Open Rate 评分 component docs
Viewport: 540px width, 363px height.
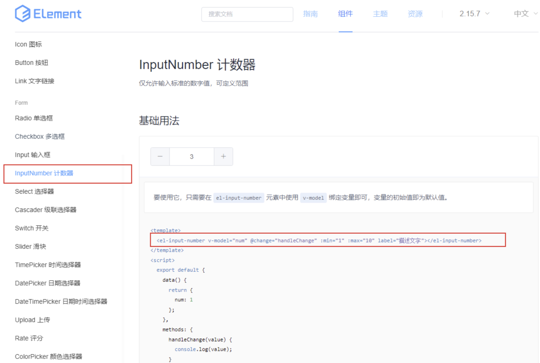coord(29,338)
